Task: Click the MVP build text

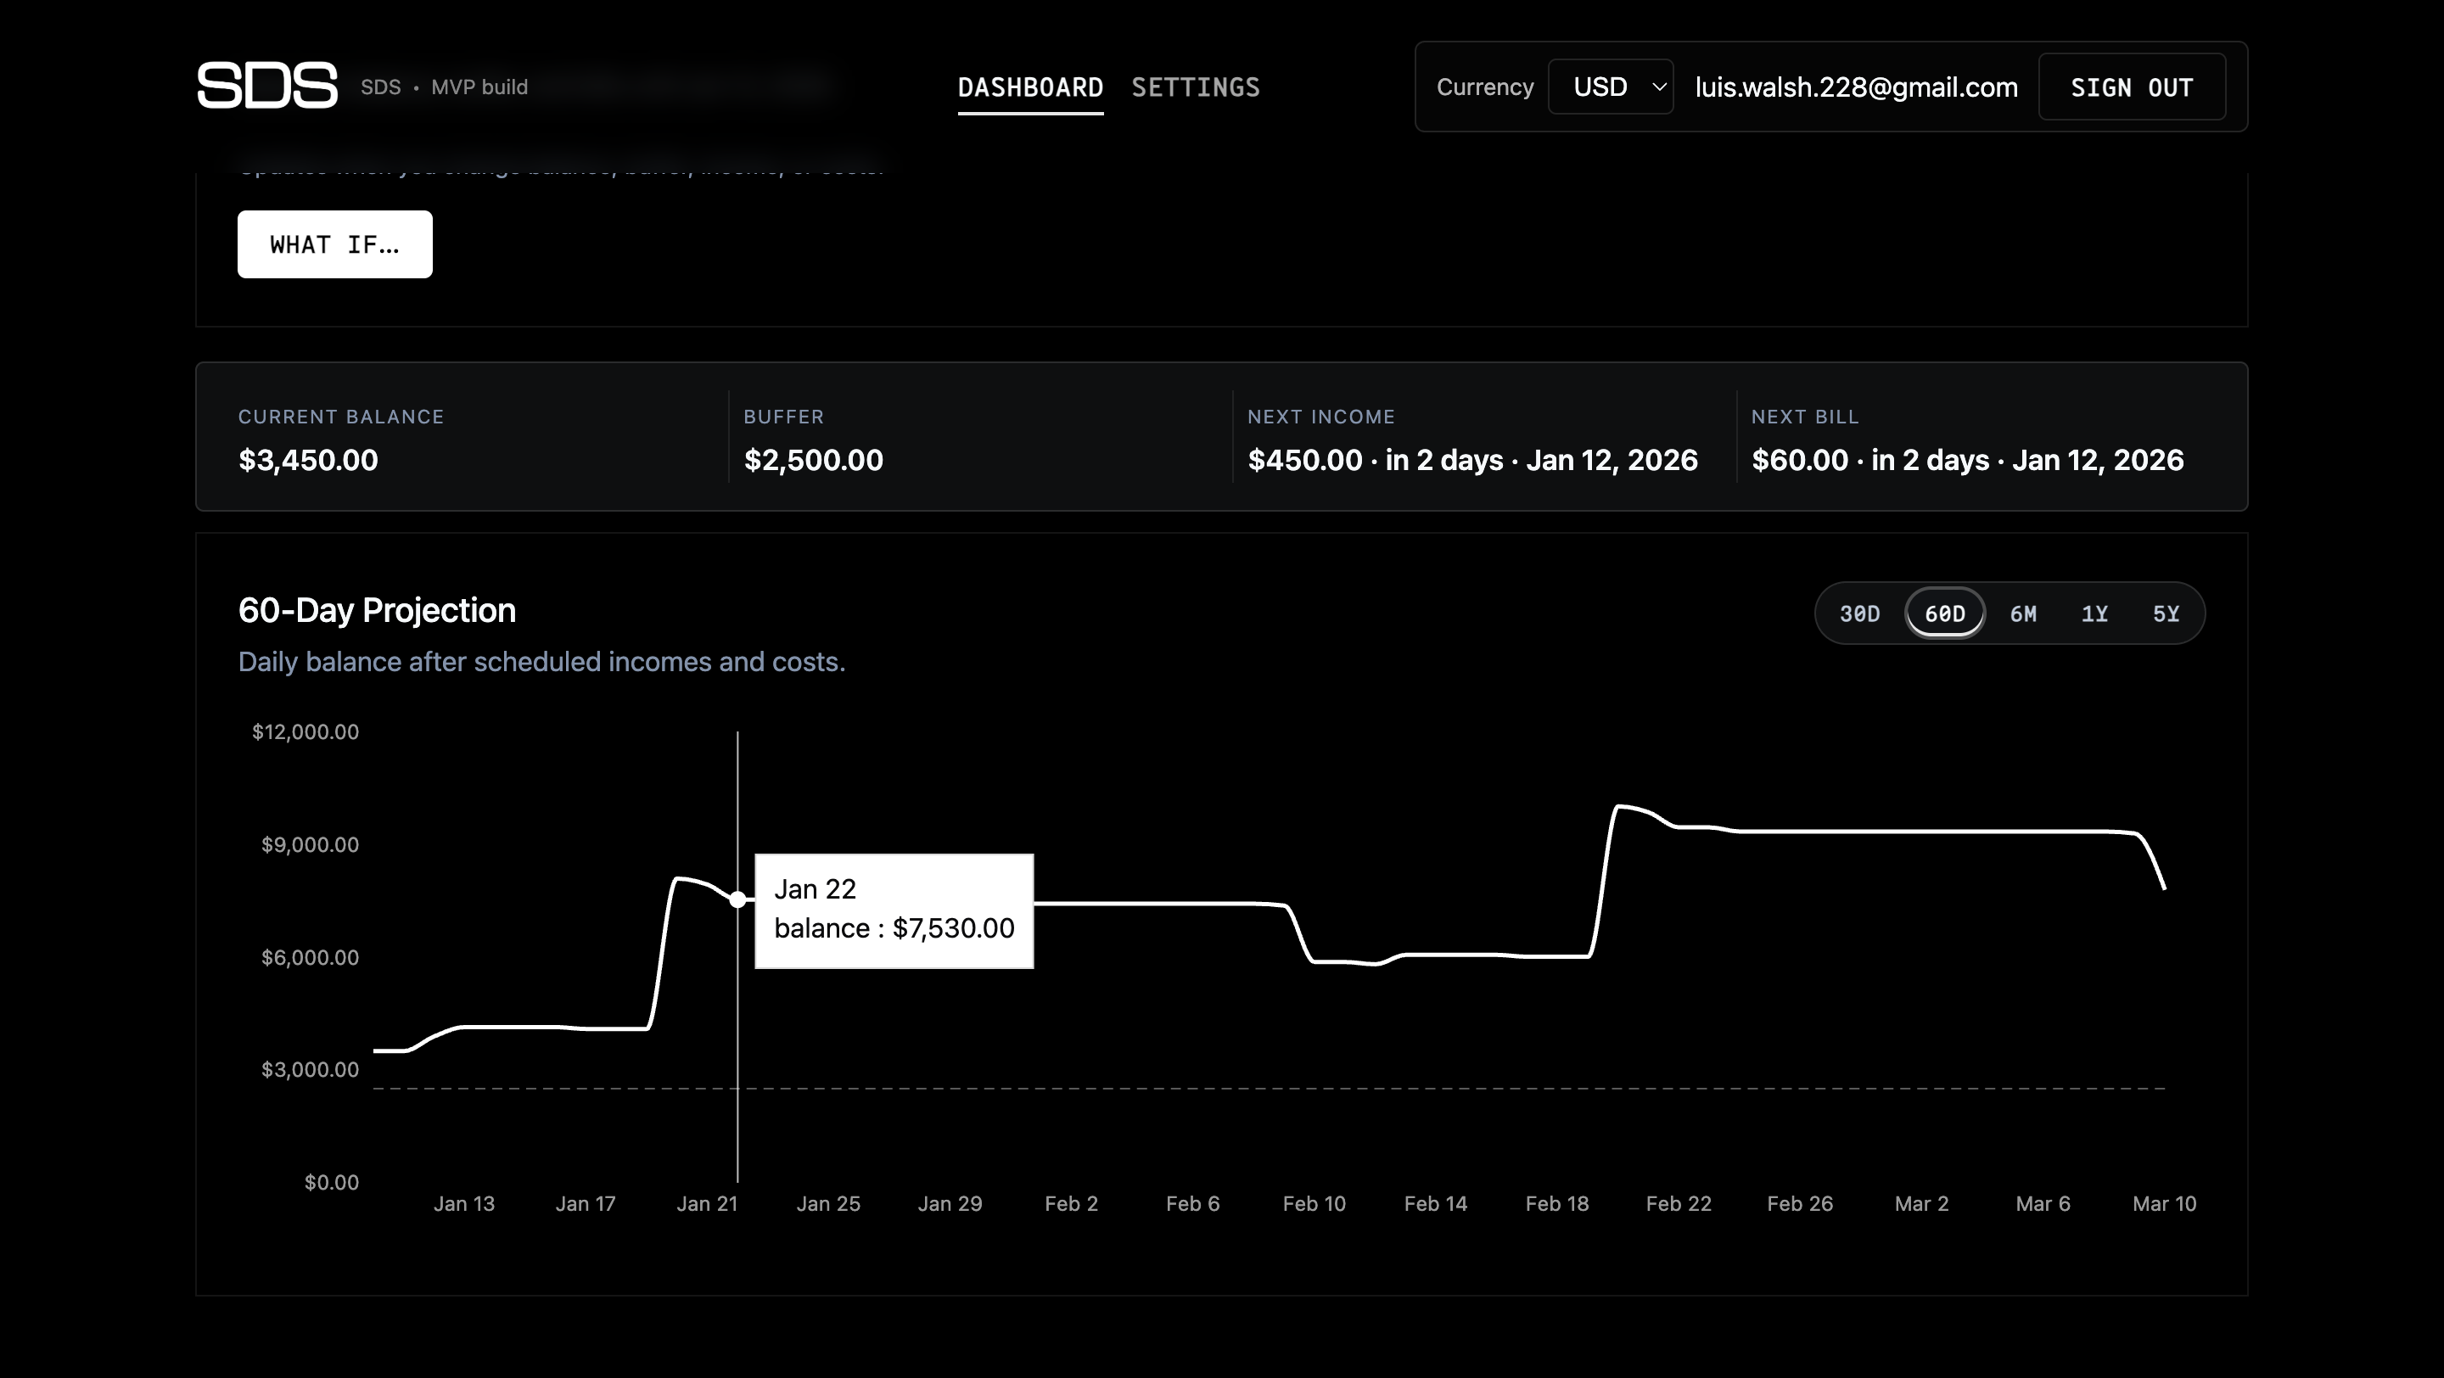Action: click(479, 87)
